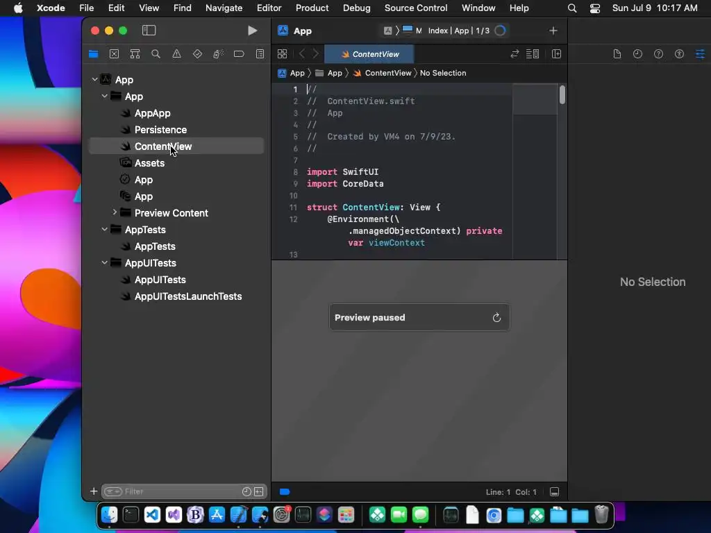The width and height of the screenshot is (711, 533).
Task: Choose the run destination device
Action: [x=412, y=31]
